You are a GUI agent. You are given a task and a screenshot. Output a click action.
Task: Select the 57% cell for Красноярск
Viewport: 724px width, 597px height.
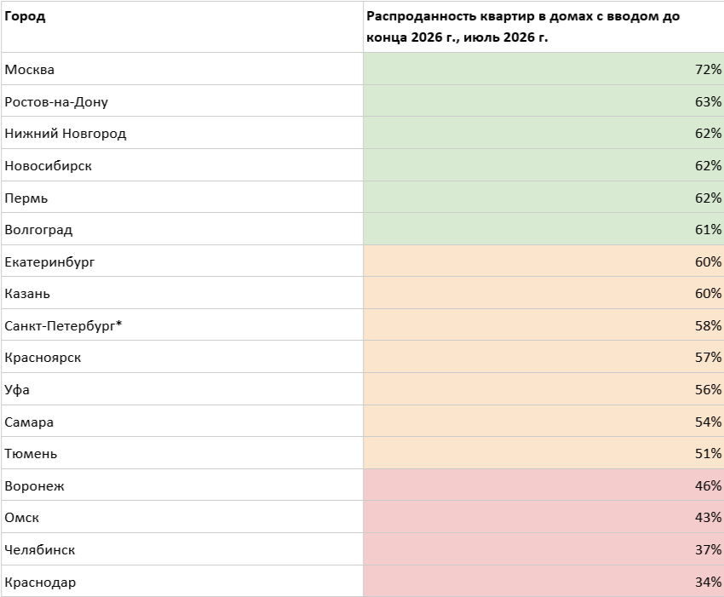[x=543, y=357]
